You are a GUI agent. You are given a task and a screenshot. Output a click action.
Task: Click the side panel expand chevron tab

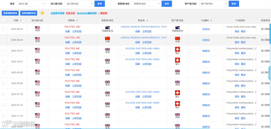pos(269,74)
